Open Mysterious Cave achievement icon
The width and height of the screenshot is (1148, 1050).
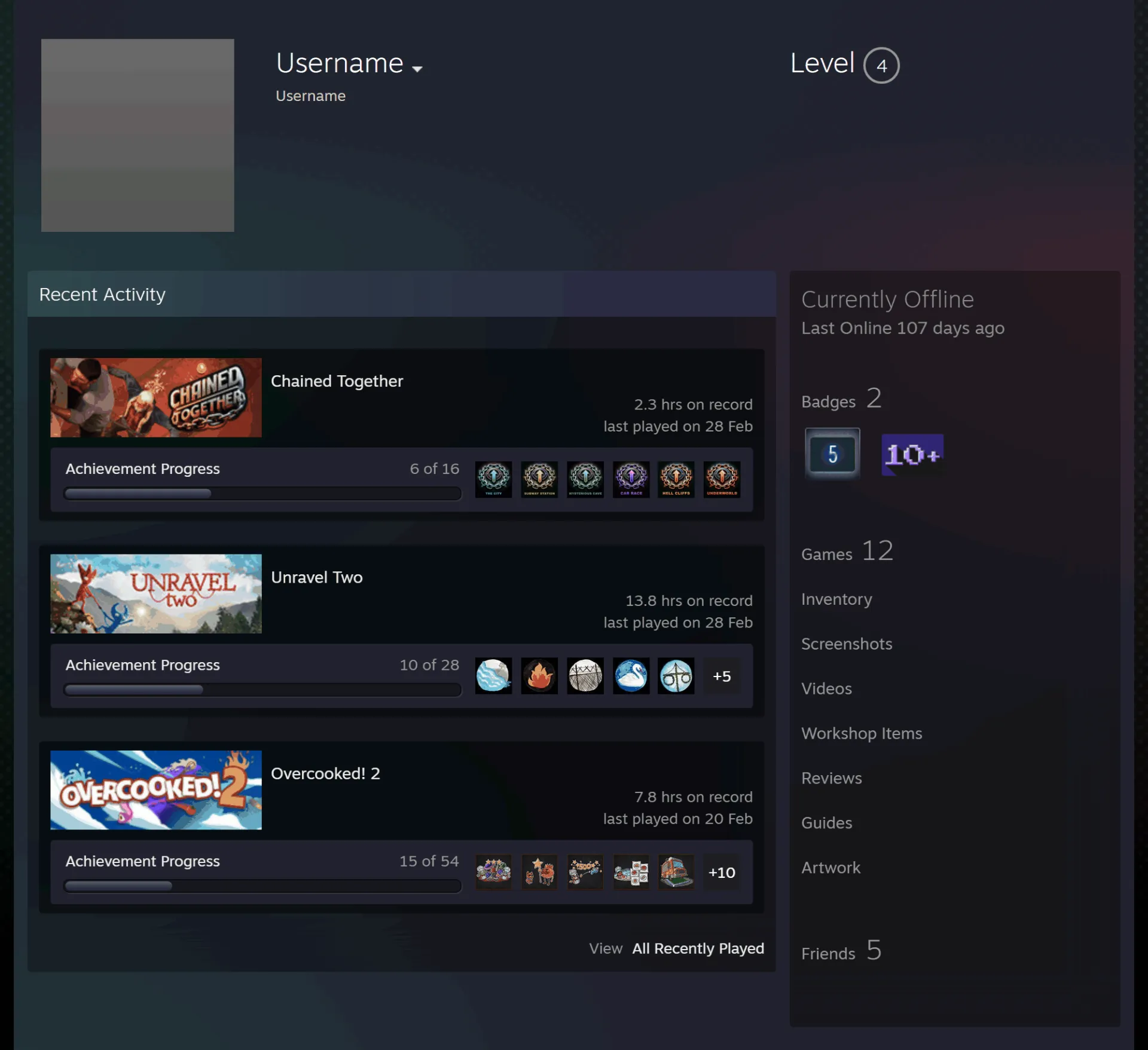(x=585, y=479)
